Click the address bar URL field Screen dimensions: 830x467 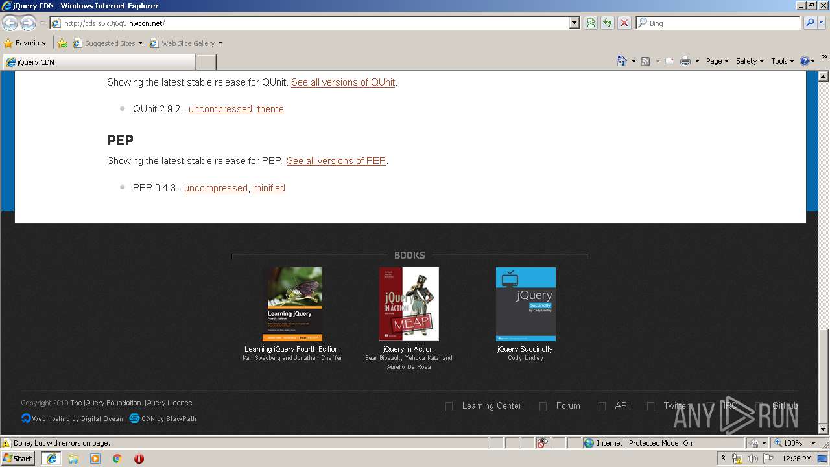[x=316, y=23]
